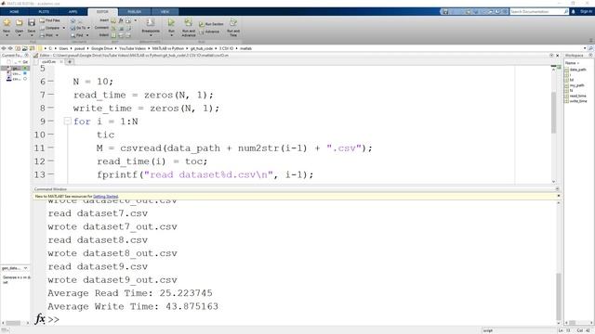
Task: Select write_time variable in Workspace
Action: tap(578, 101)
